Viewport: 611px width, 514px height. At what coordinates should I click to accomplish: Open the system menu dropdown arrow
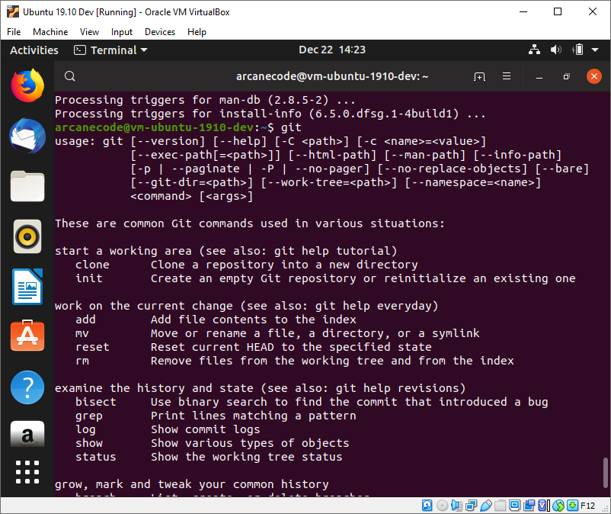point(595,50)
